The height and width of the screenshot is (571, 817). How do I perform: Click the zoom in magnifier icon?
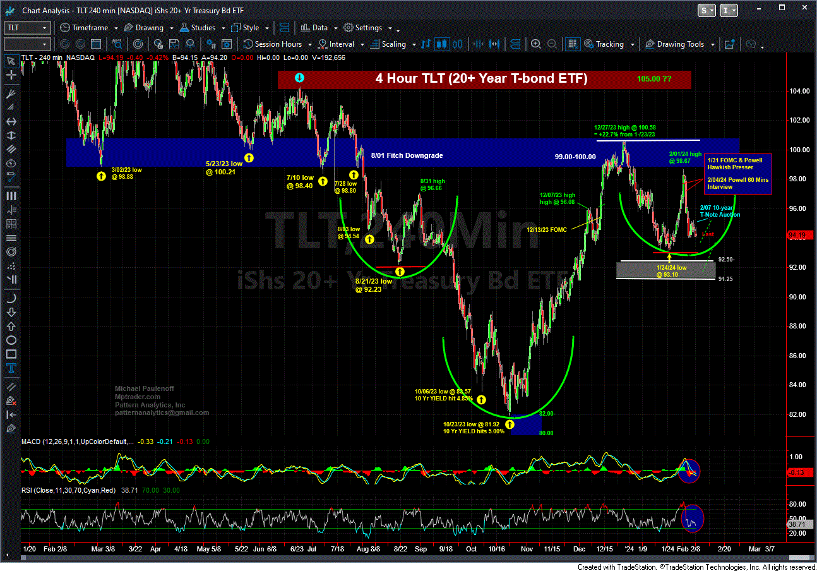536,44
